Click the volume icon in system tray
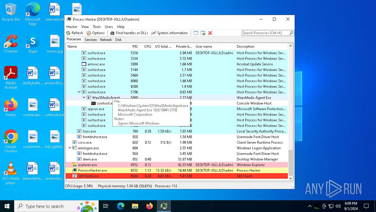This screenshot has height=212, width=376. coord(338,206)
